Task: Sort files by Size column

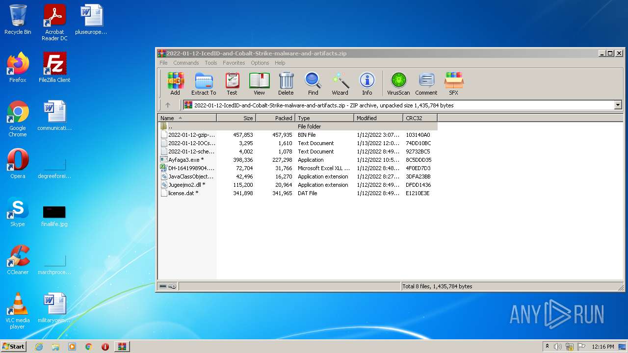Action: point(236,118)
